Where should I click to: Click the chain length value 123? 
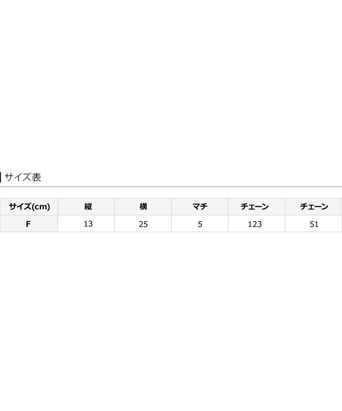(255, 224)
